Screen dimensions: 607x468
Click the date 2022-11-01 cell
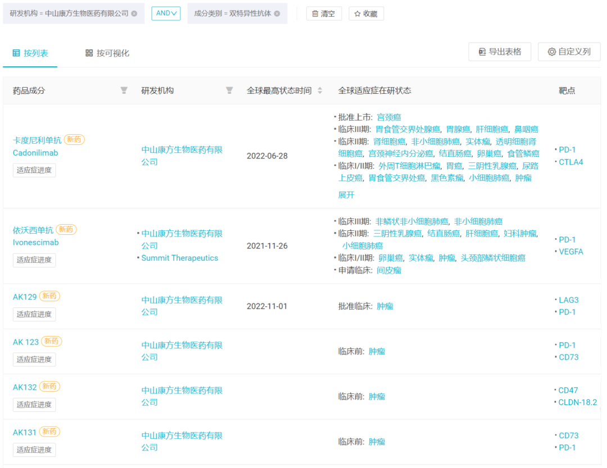267,306
